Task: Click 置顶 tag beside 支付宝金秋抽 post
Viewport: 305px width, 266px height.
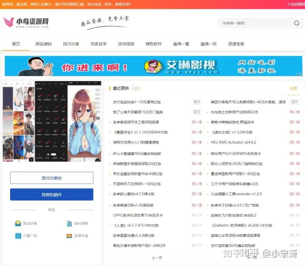Action: [x=197, y=102]
